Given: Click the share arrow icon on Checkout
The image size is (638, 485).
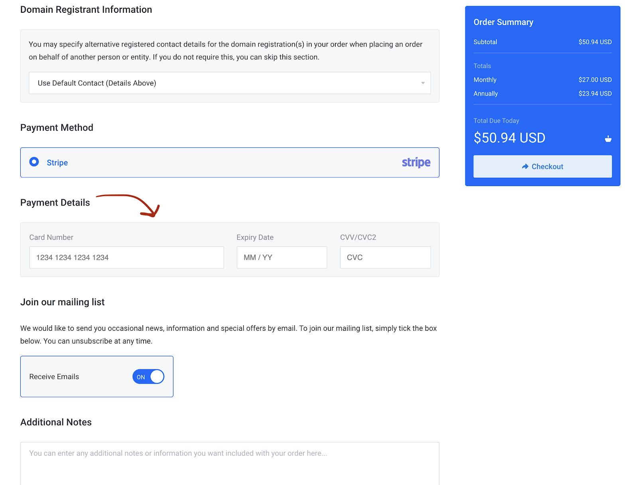Looking at the screenshot, I should pos(525,167).
